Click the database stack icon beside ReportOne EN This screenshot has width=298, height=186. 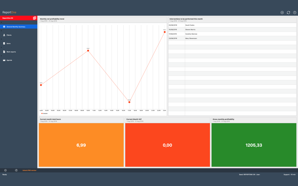pos(35,18)
